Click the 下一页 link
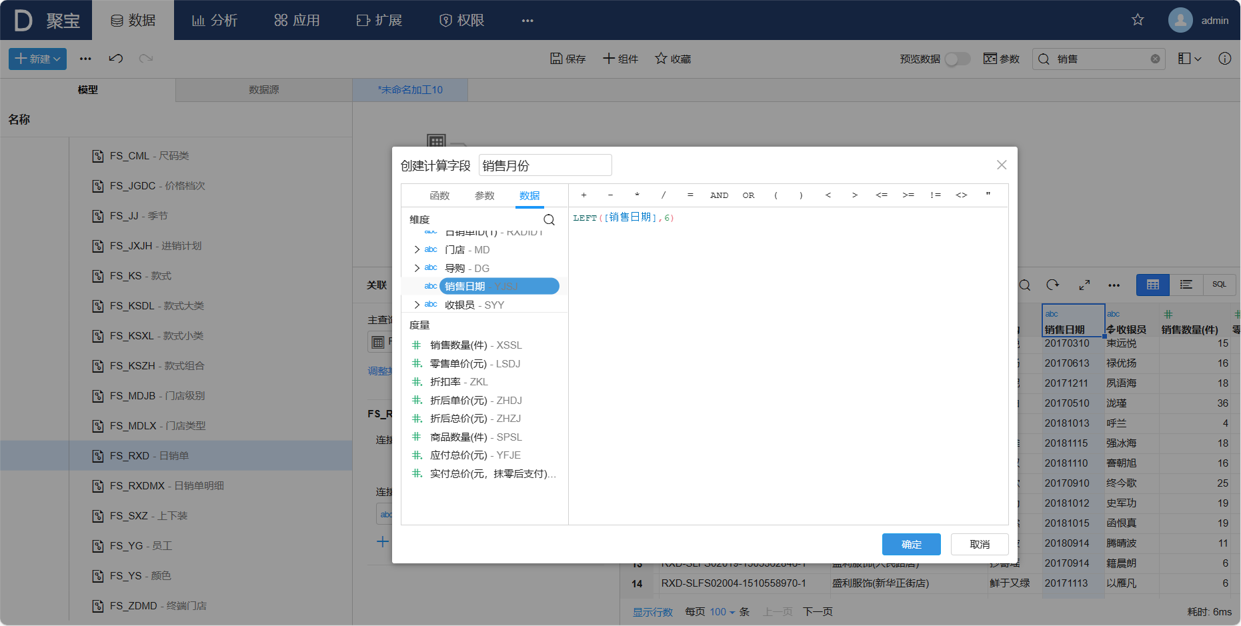This screenshot has width=1241, height=626. 818,612
